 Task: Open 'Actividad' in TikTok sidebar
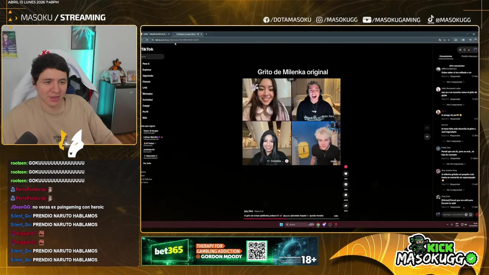coord(147,100)
